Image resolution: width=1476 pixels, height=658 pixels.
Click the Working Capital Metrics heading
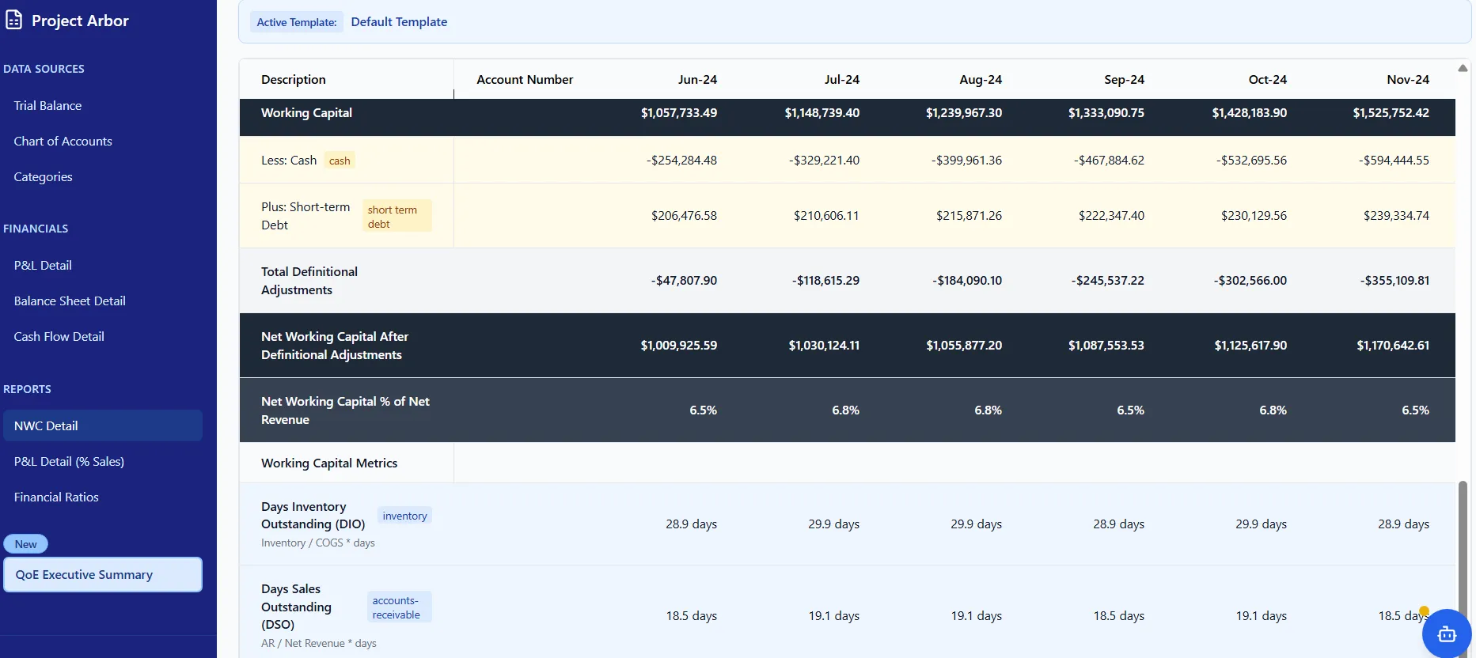pyautogui.click(x=329, y=463)
